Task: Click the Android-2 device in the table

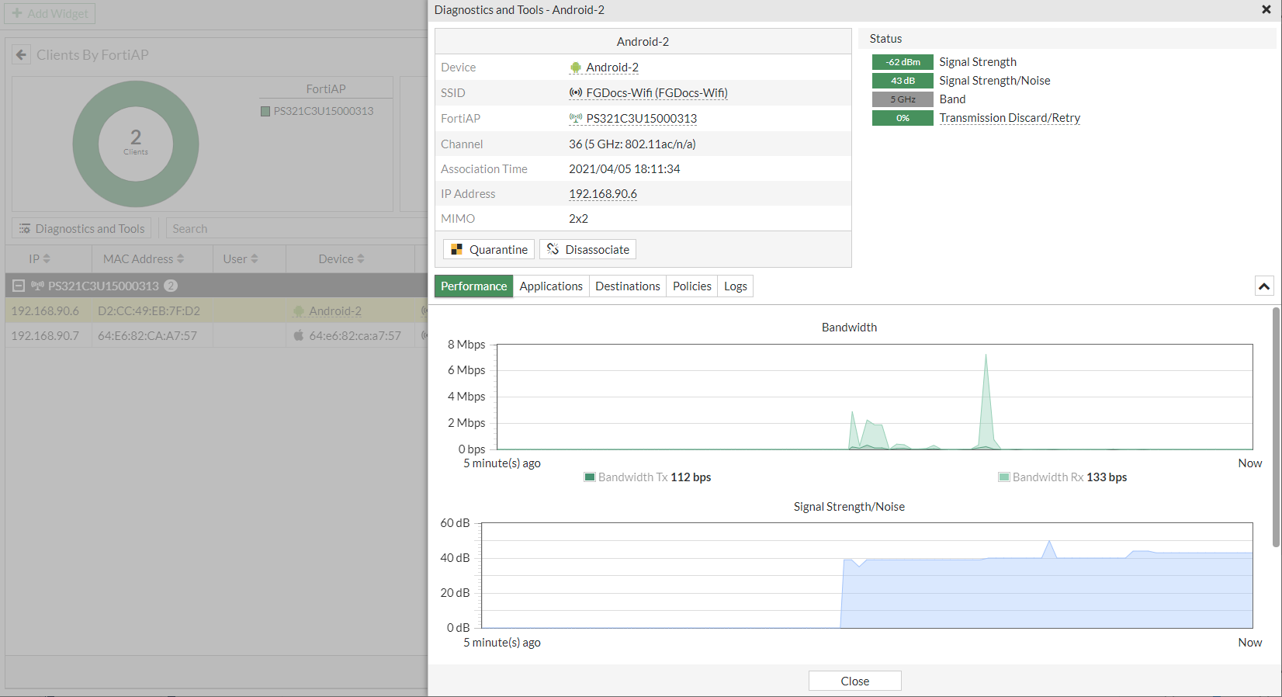Action: (335, 310)
